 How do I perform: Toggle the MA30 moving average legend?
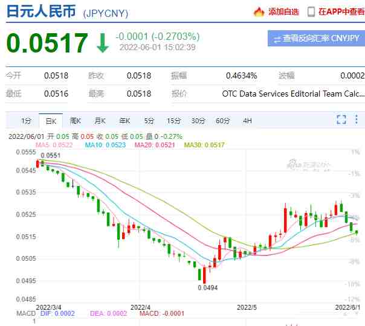tap(204, 145)
